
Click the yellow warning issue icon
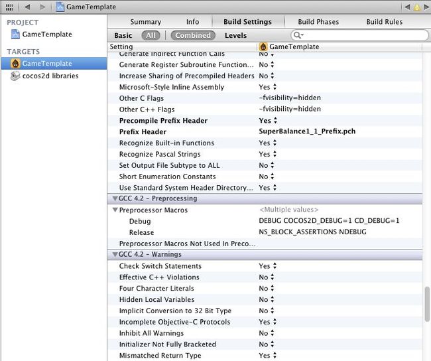[417, 7]
